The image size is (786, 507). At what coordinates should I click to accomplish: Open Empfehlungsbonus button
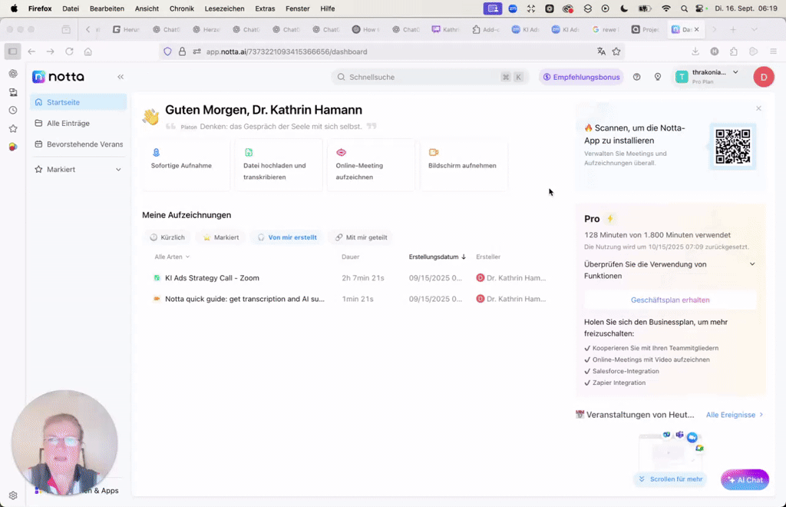pyautogui.click(x=582, y=78)
